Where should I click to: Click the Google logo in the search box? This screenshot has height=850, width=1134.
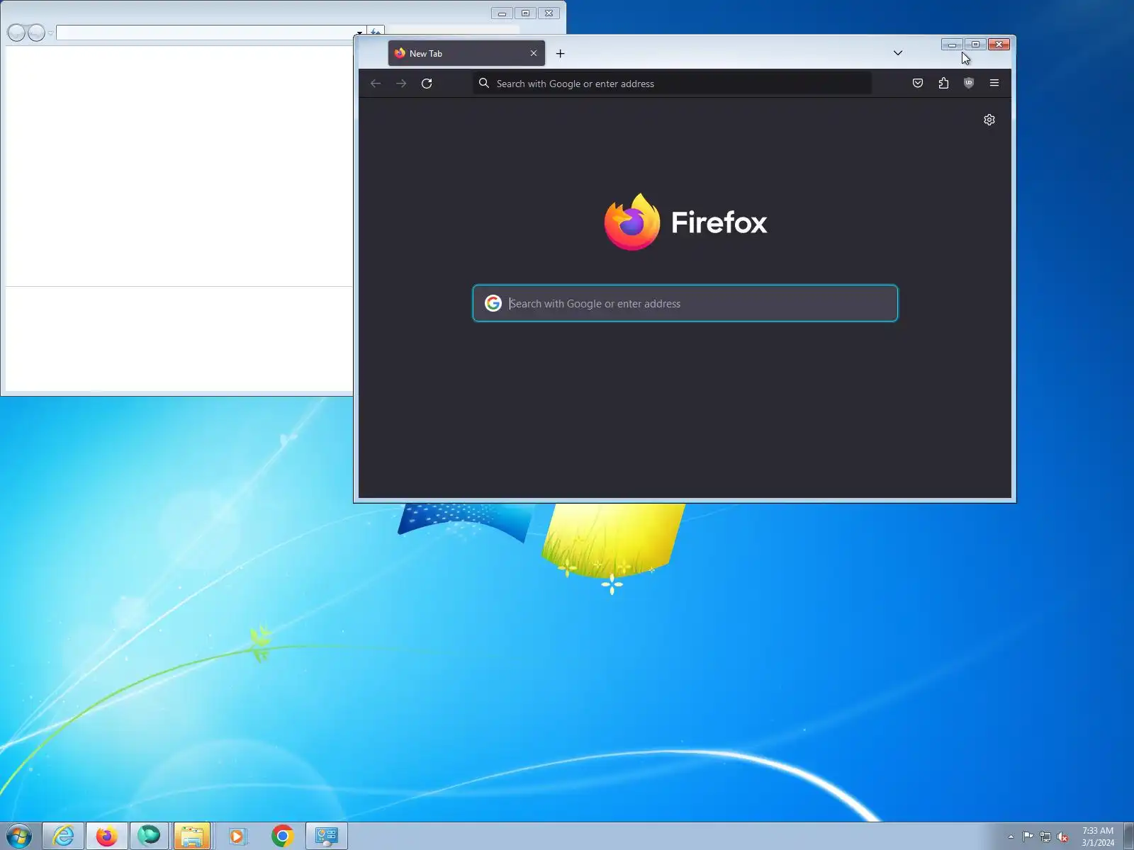(x=493, y=303)
